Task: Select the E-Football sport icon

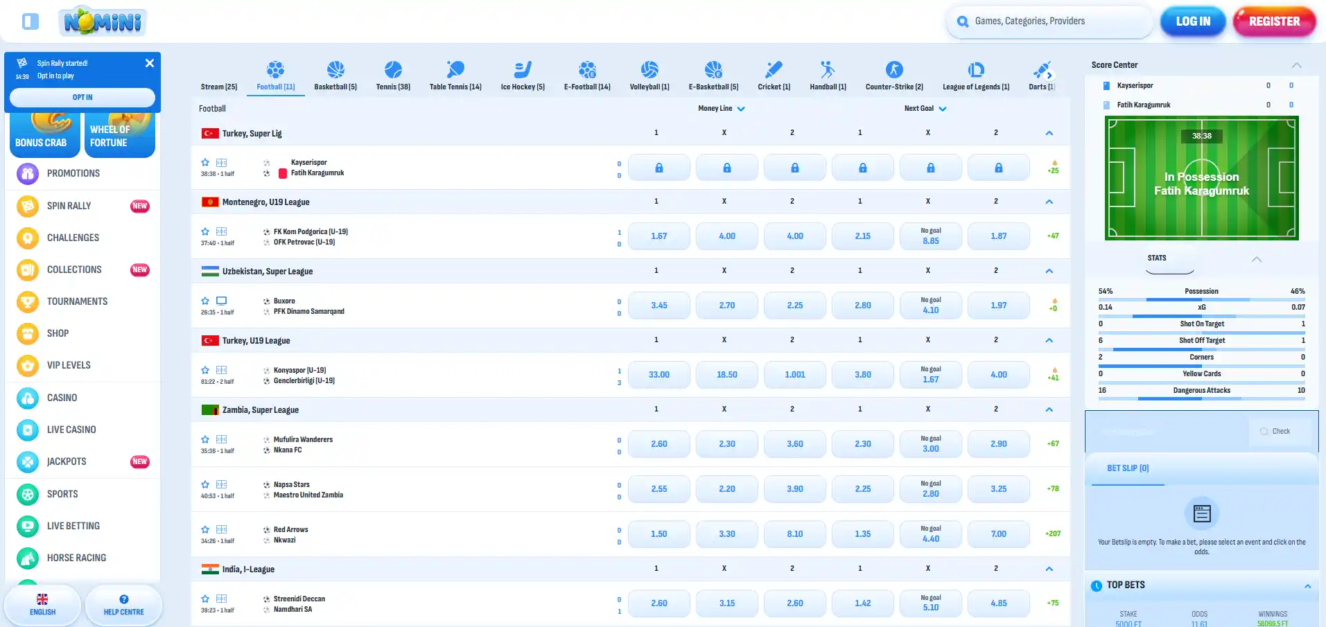Action: coord(587,69)
